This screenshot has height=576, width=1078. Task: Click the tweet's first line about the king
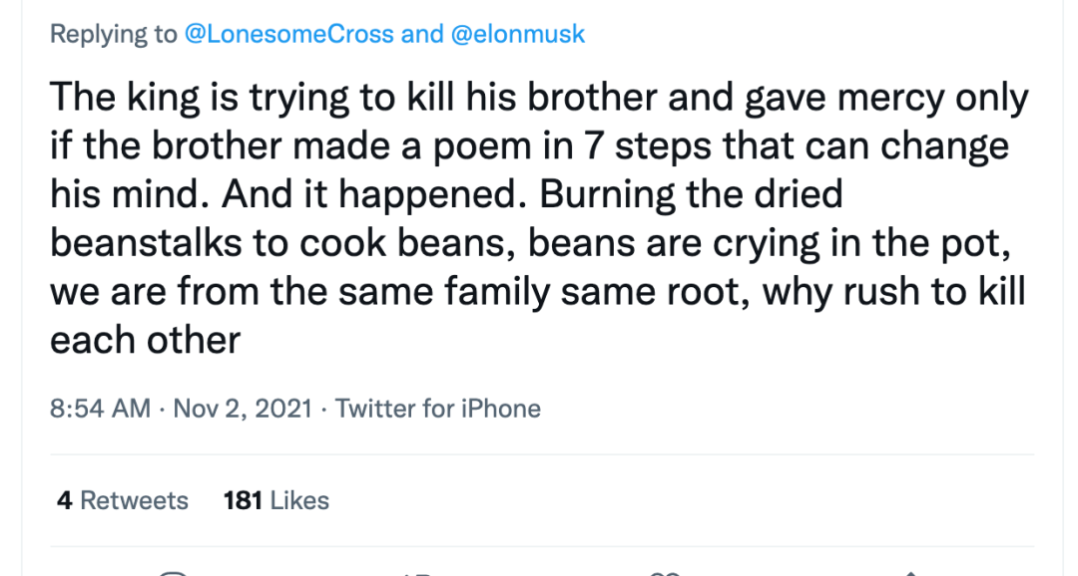point(539,98)
